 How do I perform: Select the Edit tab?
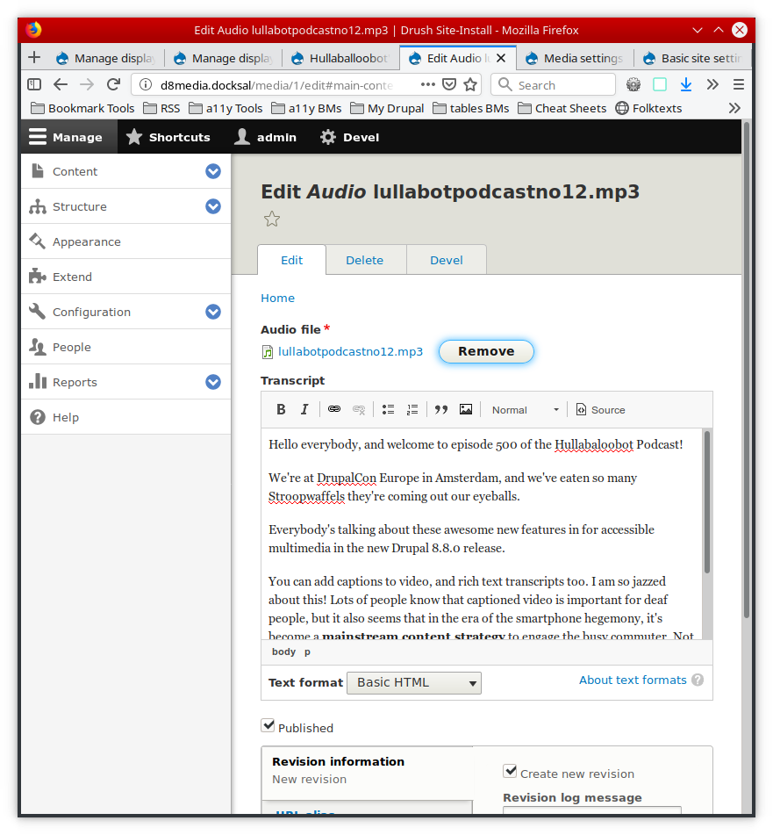[291, 261]
